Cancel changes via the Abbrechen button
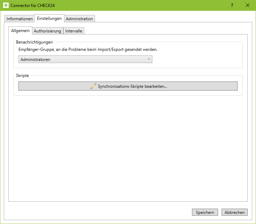The height and width of the screenshot is (224, 256). tap(234, 212)
